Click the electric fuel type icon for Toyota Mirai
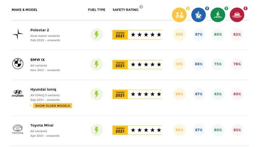The image size is (262, 147). 97,130
